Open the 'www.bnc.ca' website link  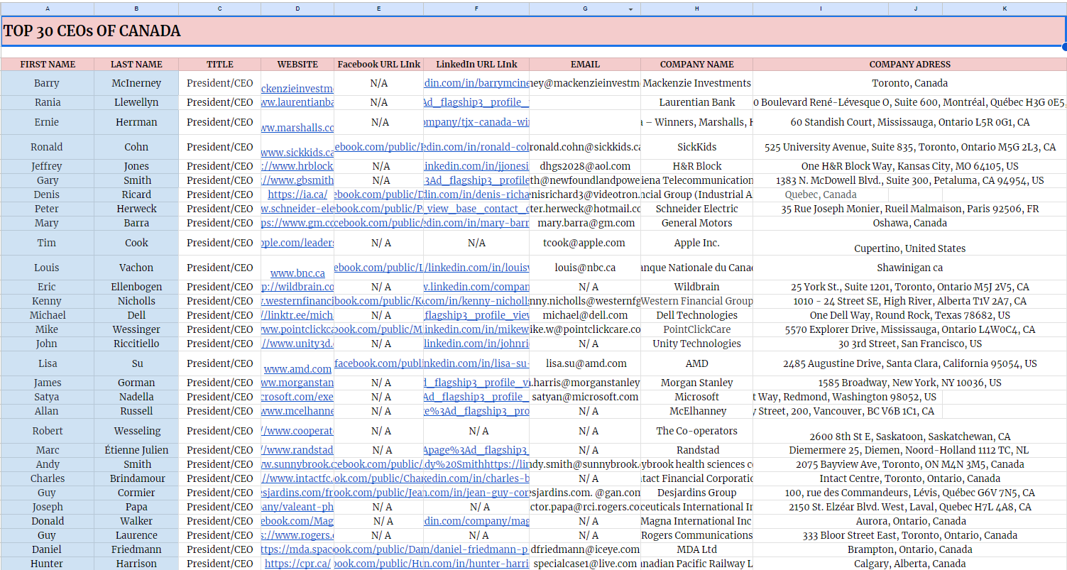coord(297,273)
